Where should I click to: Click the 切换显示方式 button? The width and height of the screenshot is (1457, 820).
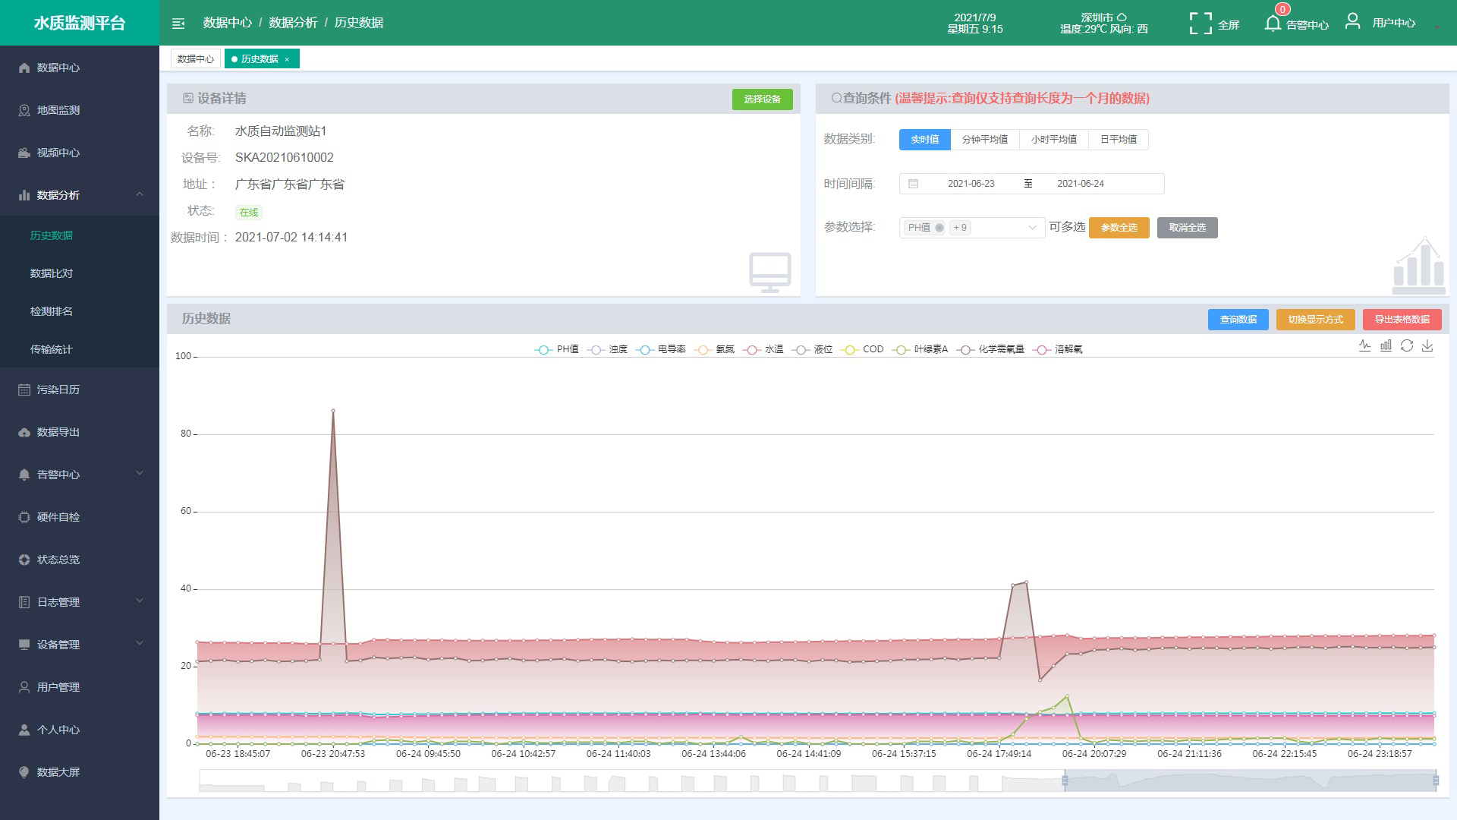pos(1315,320)
